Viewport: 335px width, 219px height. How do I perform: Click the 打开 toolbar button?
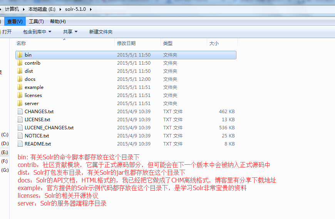[7, 32]
